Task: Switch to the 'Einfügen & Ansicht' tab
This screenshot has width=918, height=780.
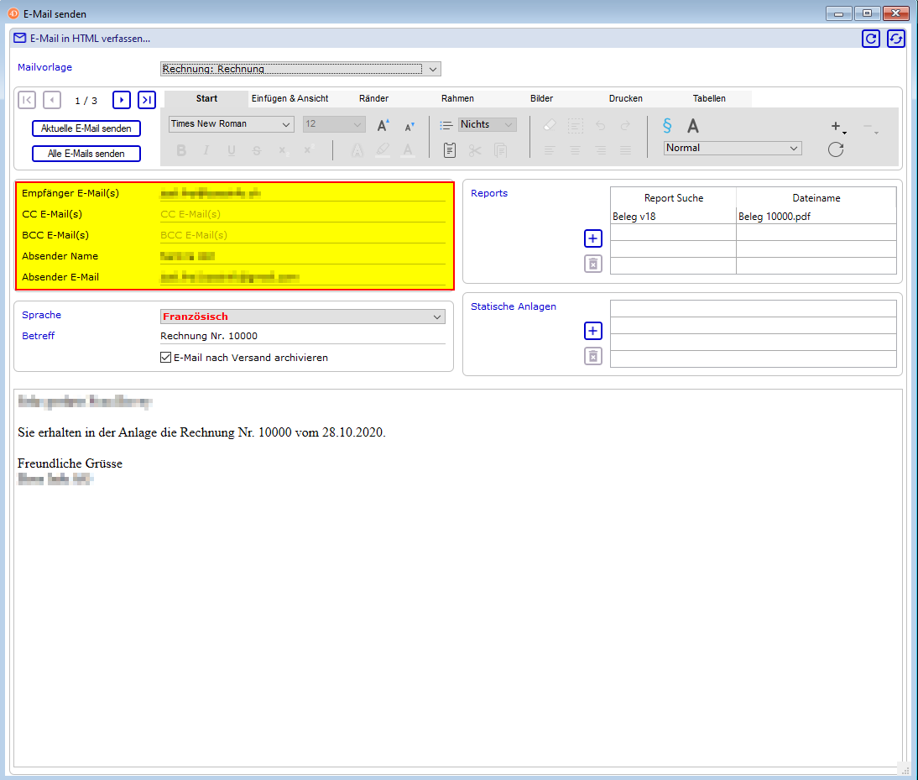Action: pyautogui.click(x=289, y=98)
